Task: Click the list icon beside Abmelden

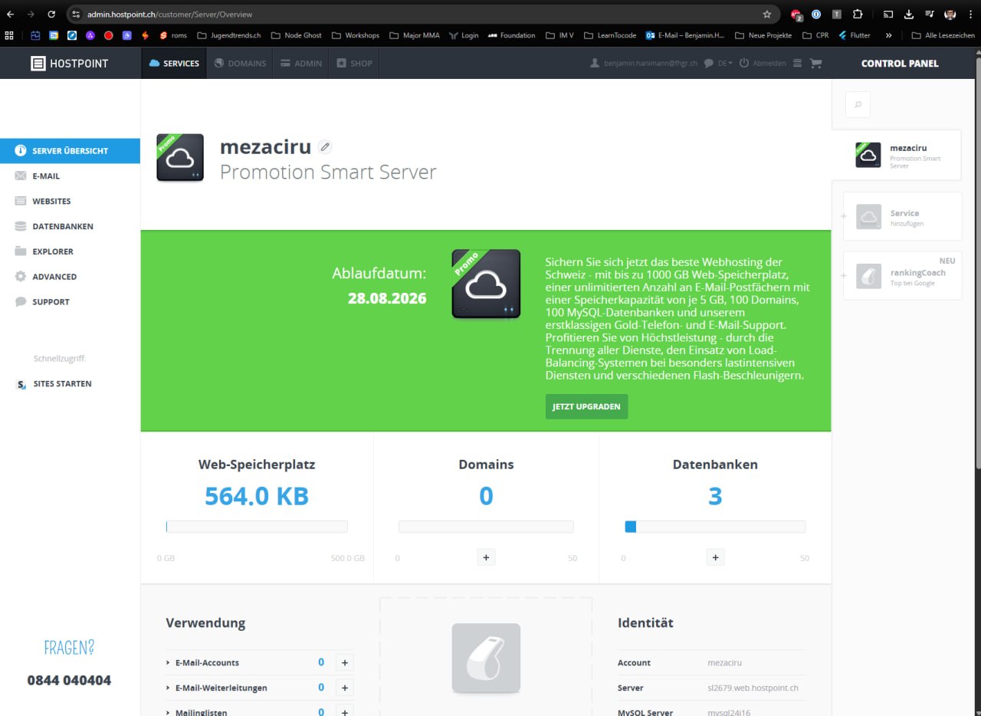Action: tap(797, 64)
